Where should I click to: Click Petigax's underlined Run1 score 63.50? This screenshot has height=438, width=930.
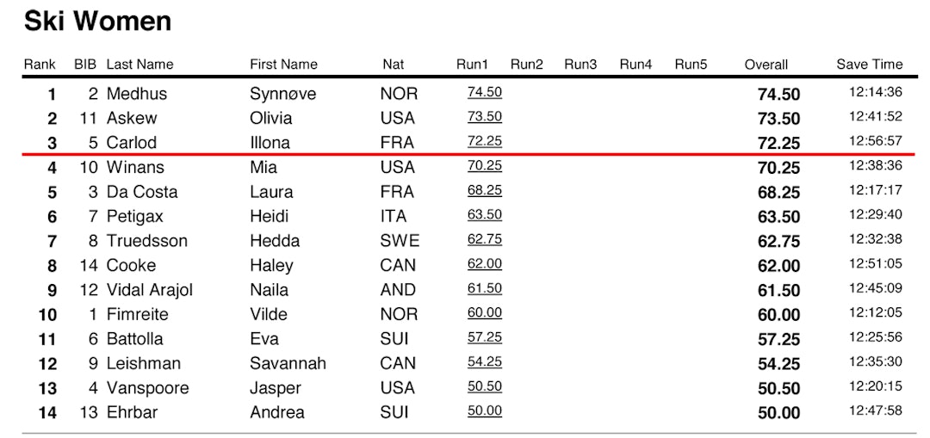pos(484,214)
